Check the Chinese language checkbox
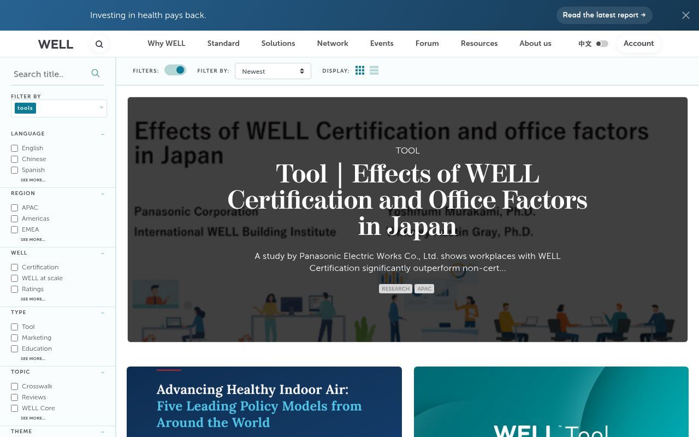Viewport: 699px width, 437px height. click(15, 159)
